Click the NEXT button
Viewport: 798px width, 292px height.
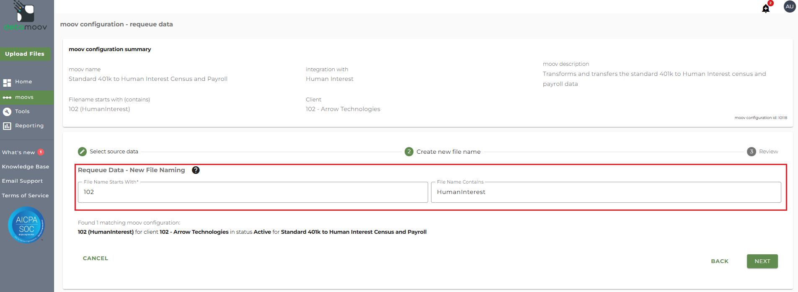pos(762,261)
